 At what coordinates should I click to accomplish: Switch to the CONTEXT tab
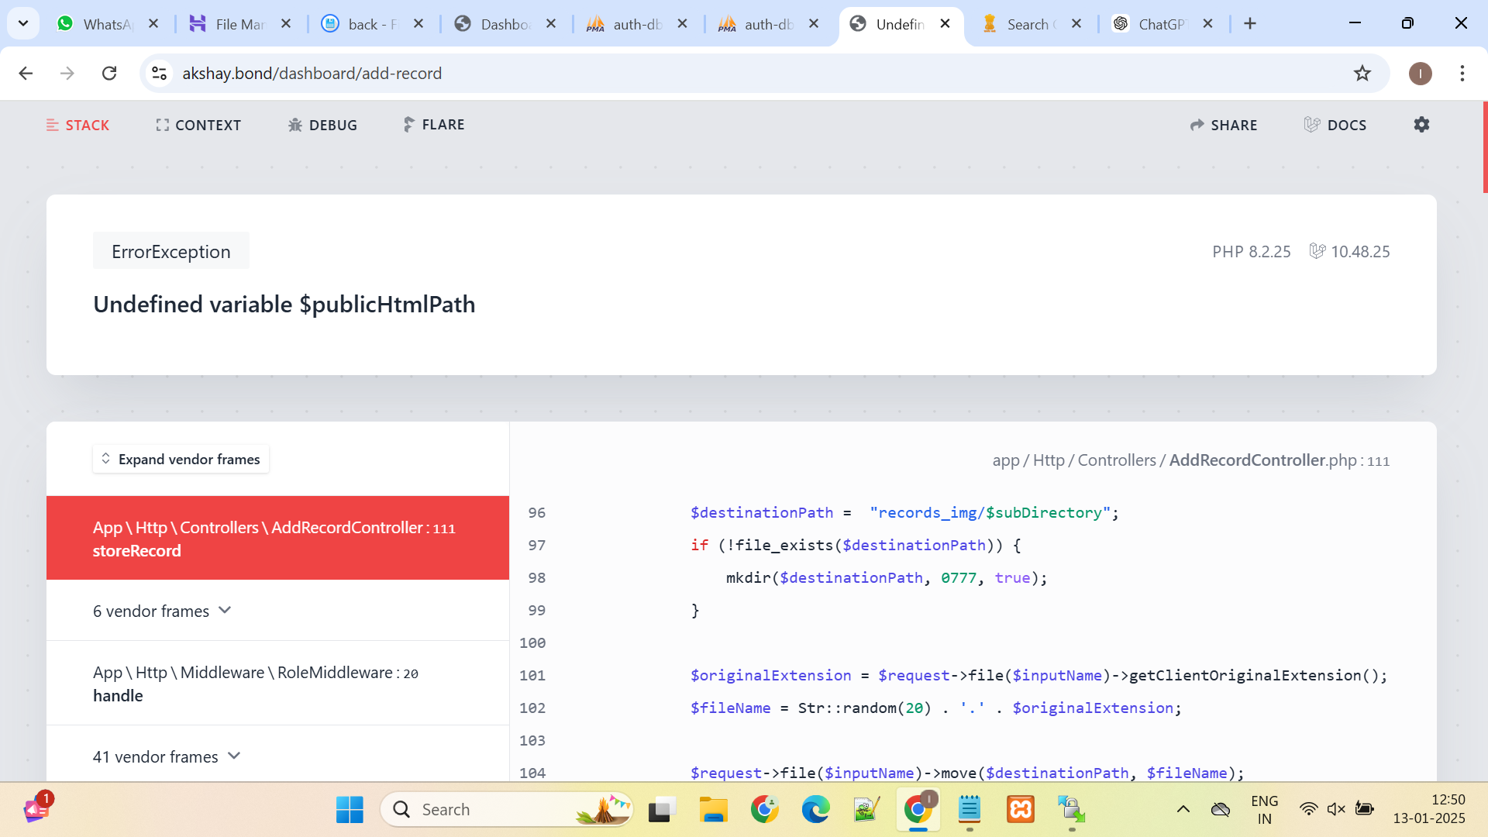(x=198, y=125)
